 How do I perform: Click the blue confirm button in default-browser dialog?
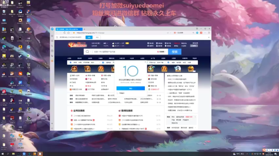coord(130,88)
